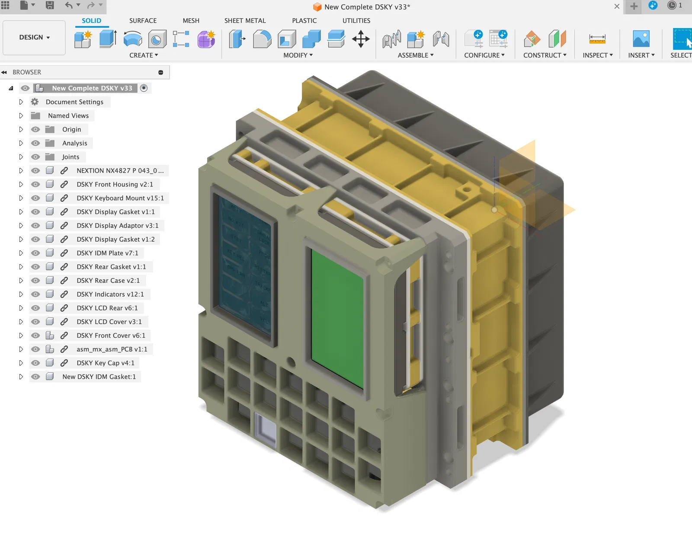This screenshot has height=553, width=692.
Task: Activate the root component radio button
Action: point(144,88)
